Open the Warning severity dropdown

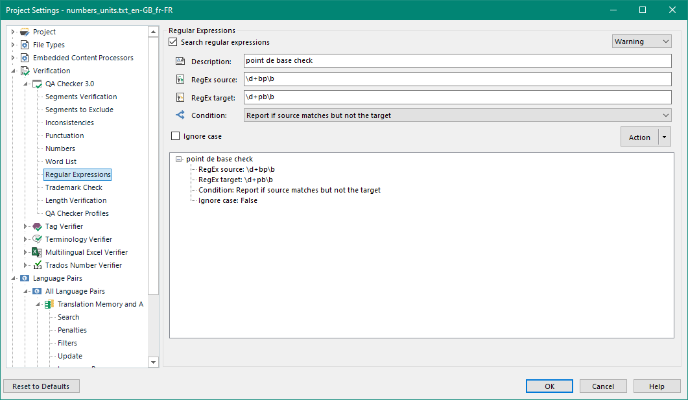[641, 41]
